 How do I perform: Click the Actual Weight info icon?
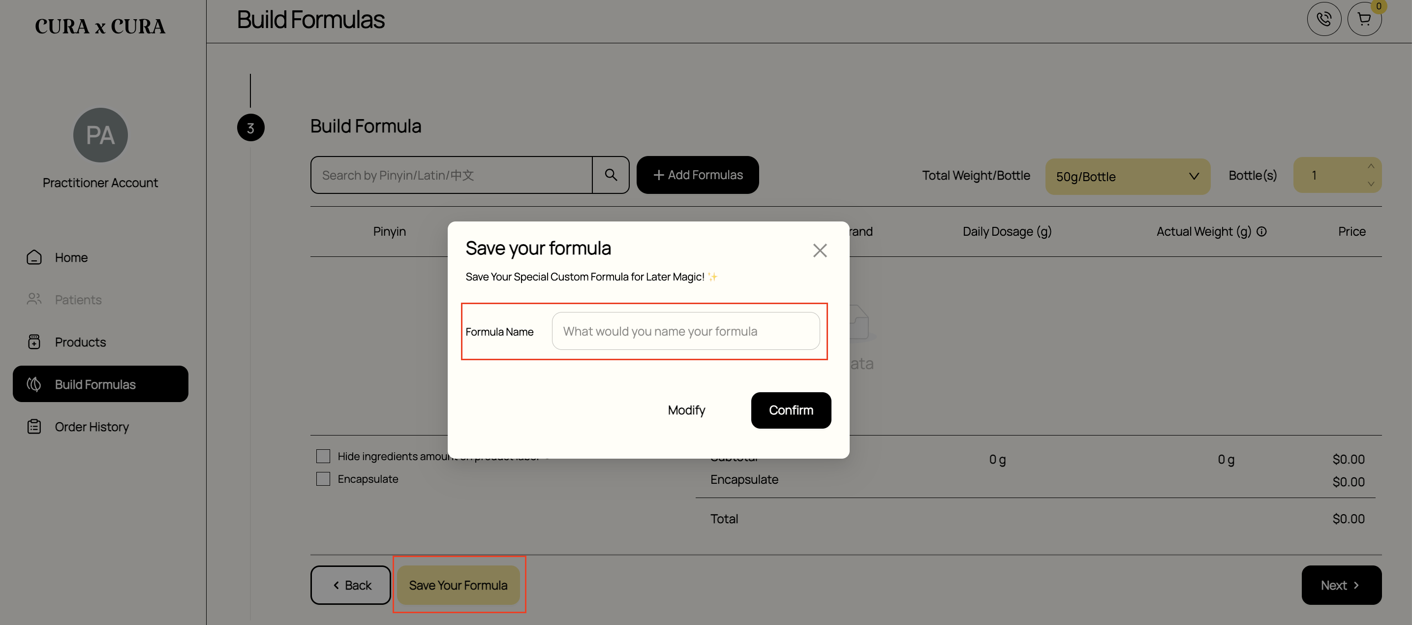click(x=1261, y=232)
